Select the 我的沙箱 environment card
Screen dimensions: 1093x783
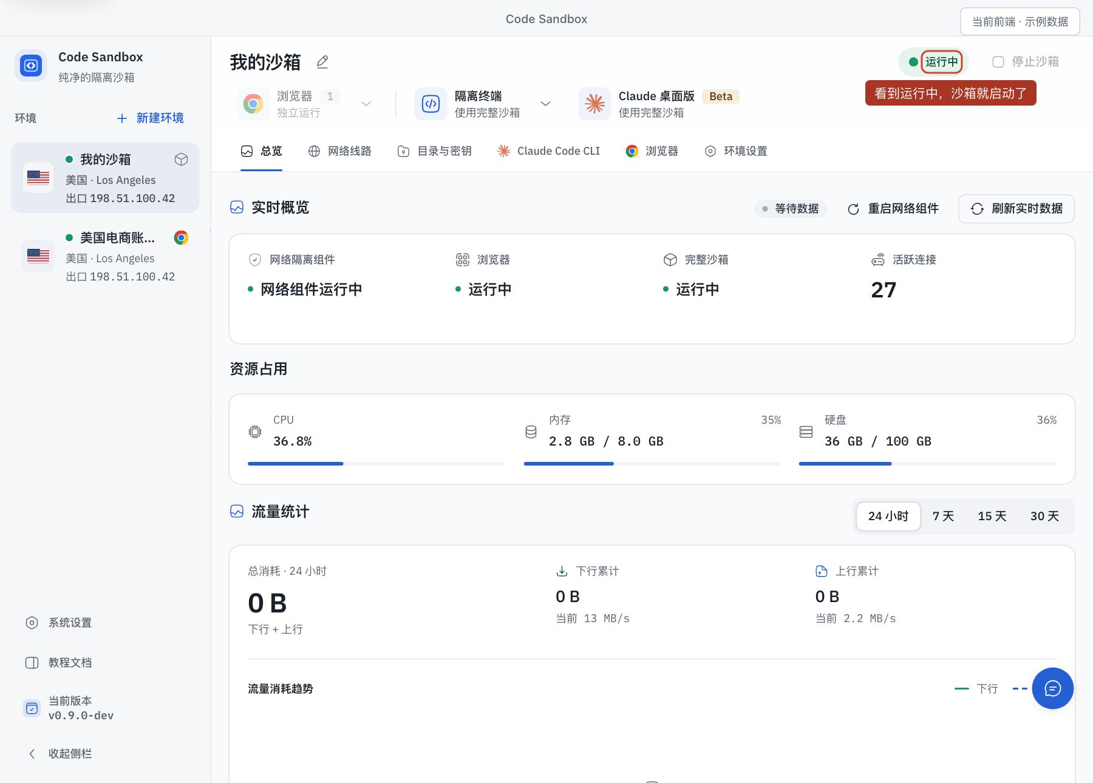[x=105, y=178]
